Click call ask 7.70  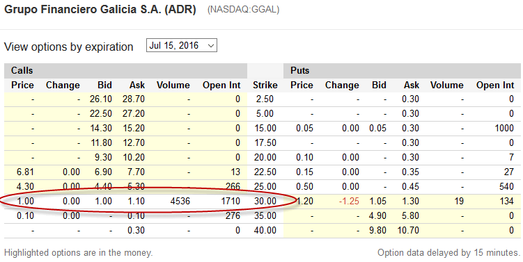coord(136,172)
